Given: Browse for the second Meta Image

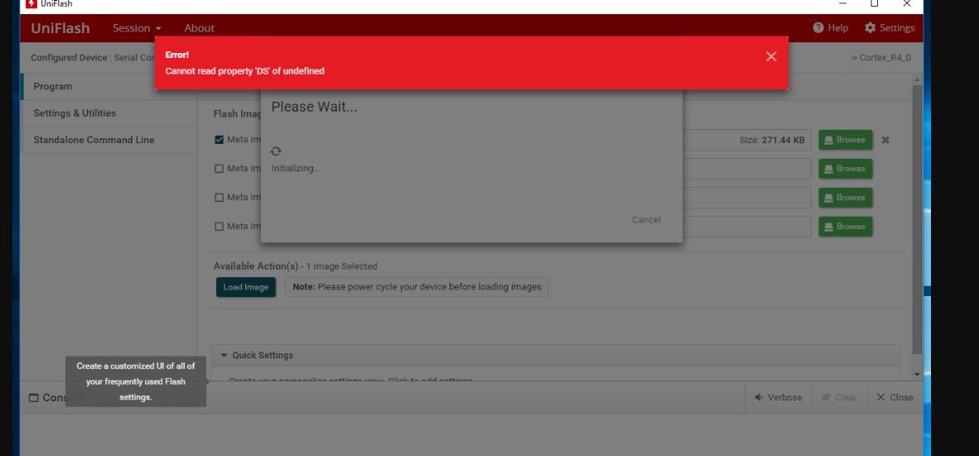Looking at the screenshot, I should pyautogui.click(x=846, y=169).
